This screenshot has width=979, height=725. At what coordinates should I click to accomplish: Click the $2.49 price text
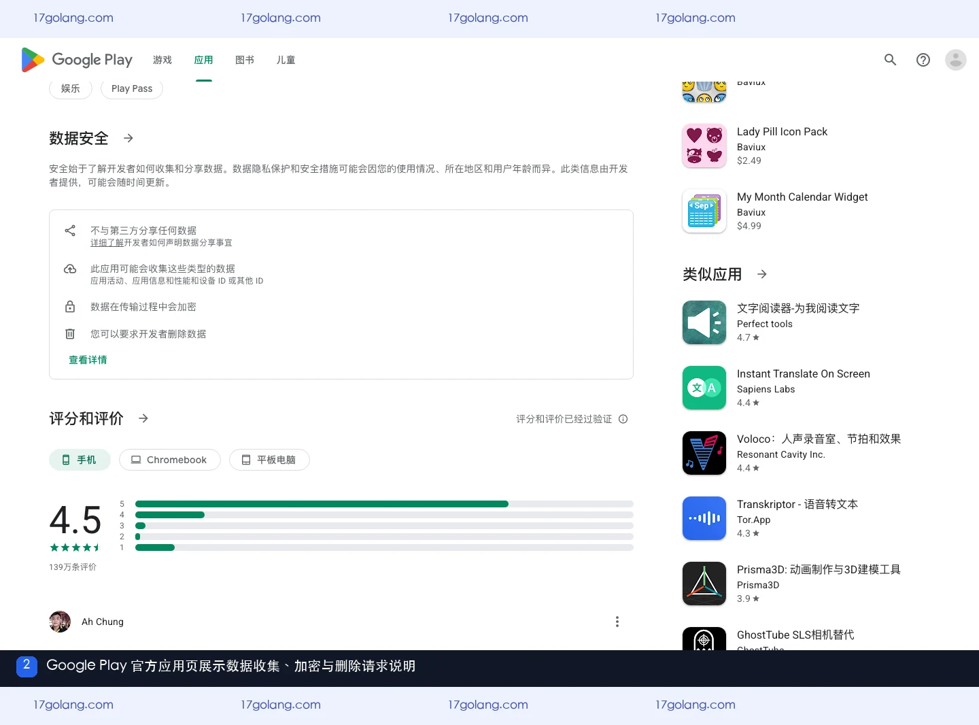(x=749, y=161)
